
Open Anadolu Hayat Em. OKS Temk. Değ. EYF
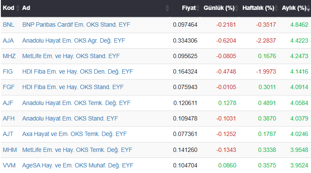tap(76, 103)
